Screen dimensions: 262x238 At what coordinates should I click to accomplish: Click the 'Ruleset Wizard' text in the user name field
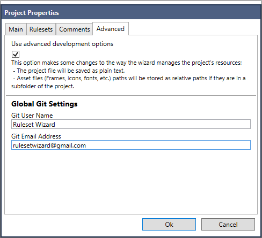pyautogui.click(x=34, y=125)
